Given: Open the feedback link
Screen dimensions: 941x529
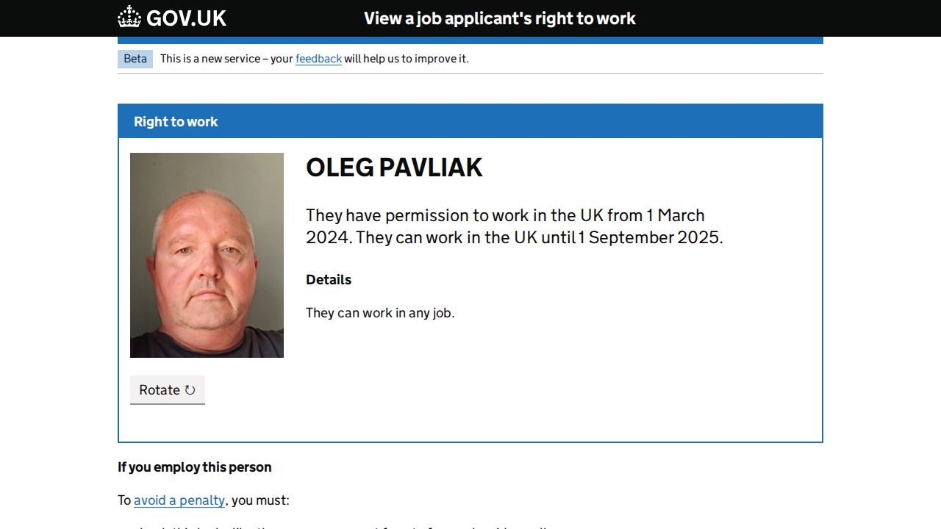Looking at the screenshot, I should click(318, 59).
